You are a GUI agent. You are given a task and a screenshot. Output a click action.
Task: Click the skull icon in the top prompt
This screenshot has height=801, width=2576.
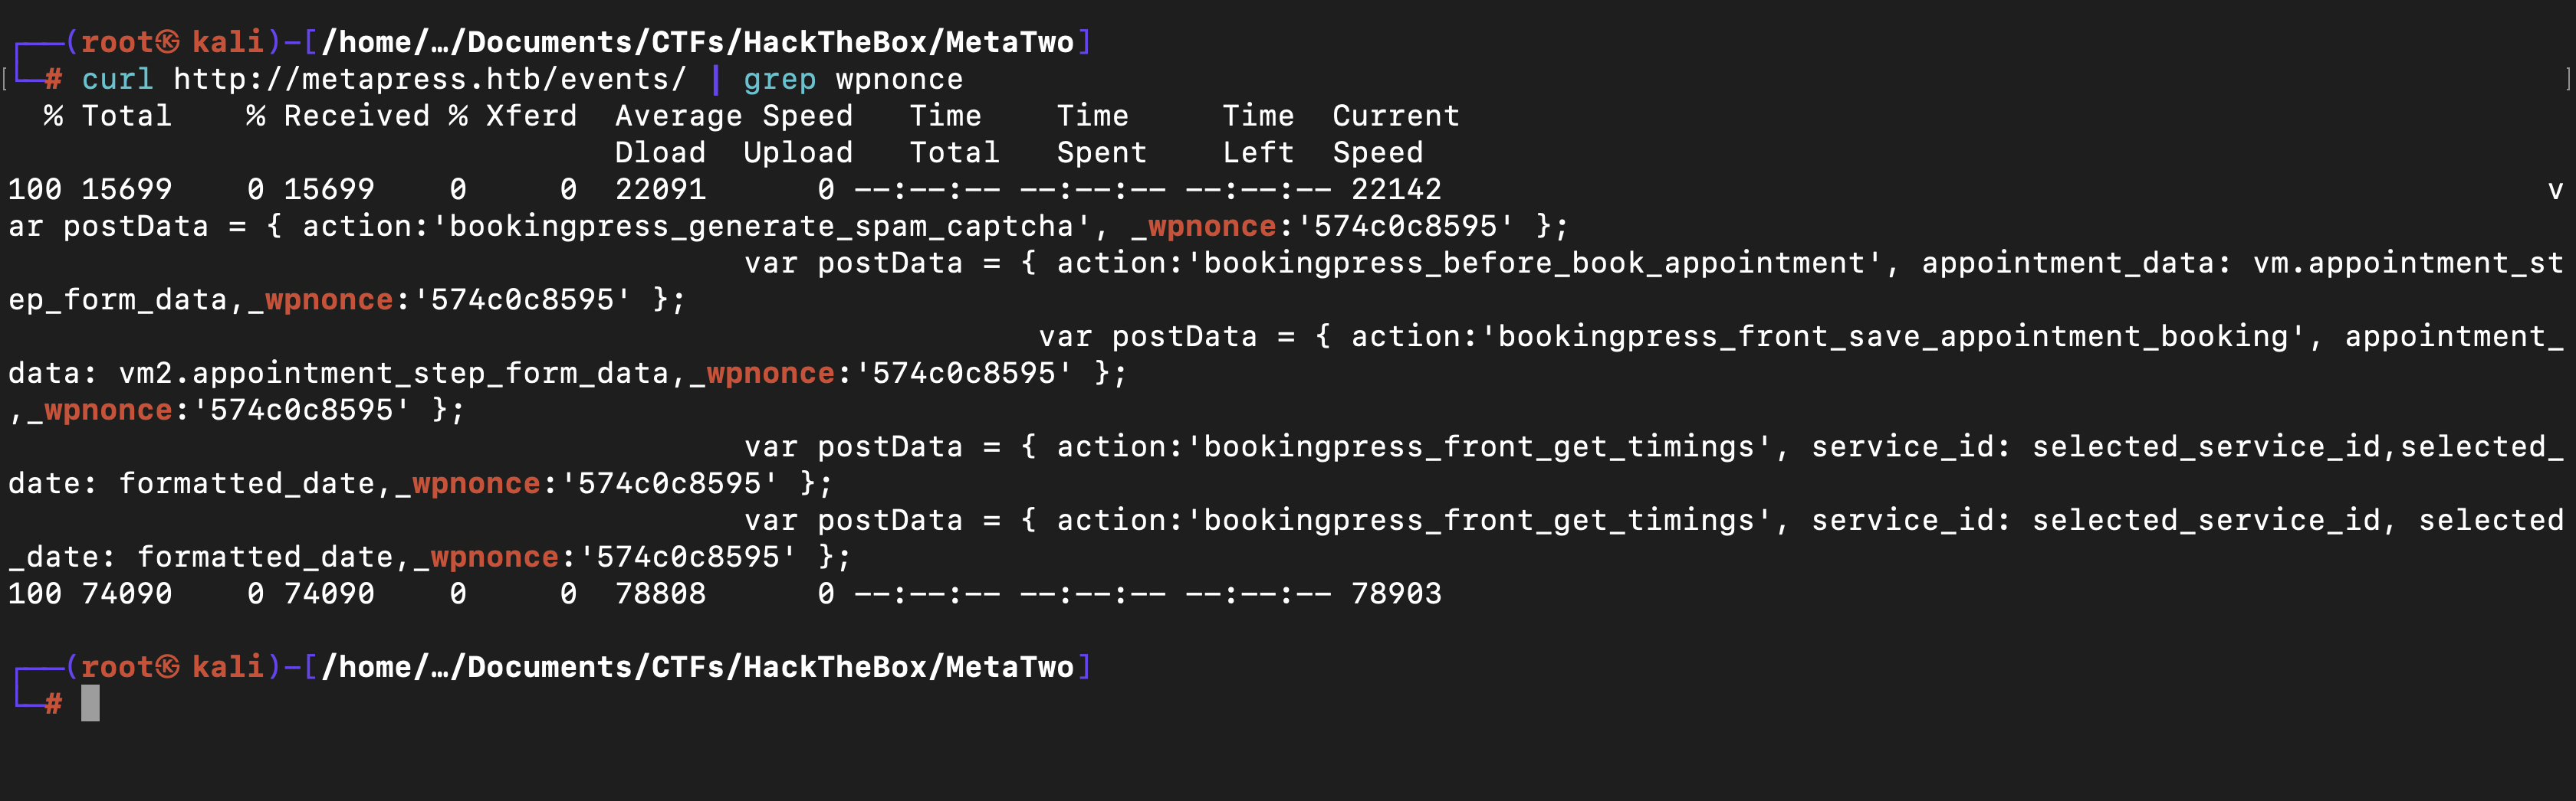point(168,42)
